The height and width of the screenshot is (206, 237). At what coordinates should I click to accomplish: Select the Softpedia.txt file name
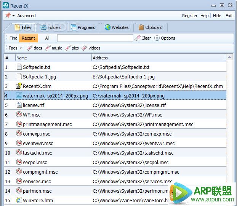(x=37, y=67)
